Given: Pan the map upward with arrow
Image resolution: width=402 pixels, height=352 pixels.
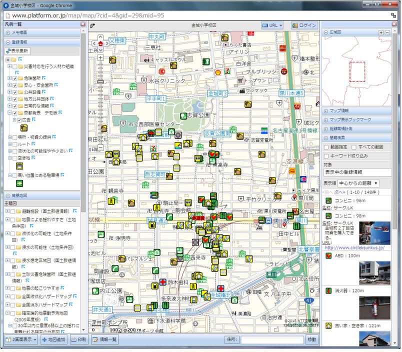Looking at the screenshot, I should click(100, 37).
